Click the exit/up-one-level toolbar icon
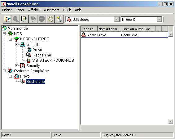The image size is (175, 139). click(x=7, y=19)
